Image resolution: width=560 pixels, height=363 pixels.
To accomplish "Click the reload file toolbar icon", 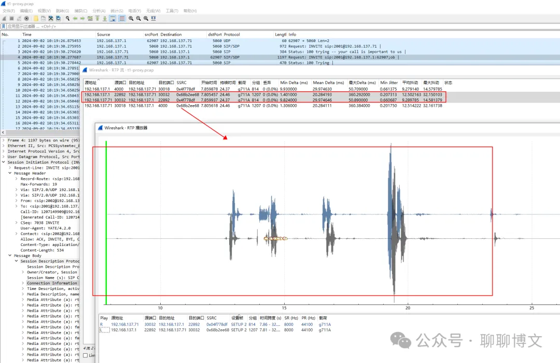I will [58, 19].
